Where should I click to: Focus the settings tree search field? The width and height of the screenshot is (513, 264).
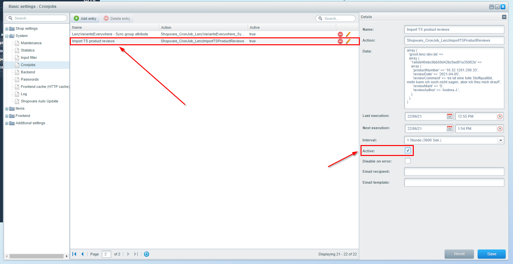click(x=36, y=18)
